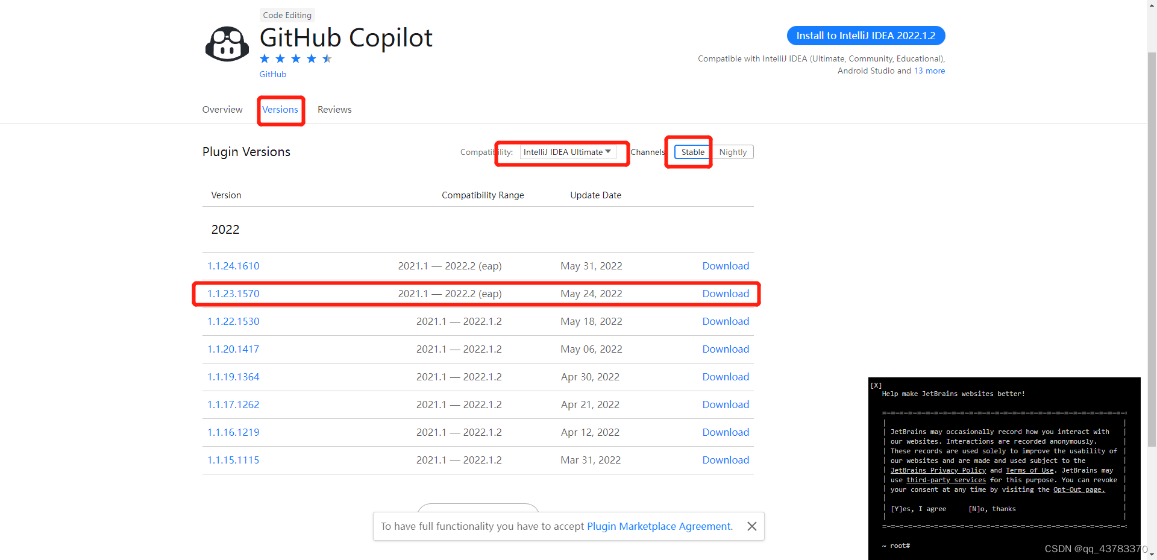Open the third-party services link
Viewport: 1157px width, 560px height.
(x=946, y=480)
